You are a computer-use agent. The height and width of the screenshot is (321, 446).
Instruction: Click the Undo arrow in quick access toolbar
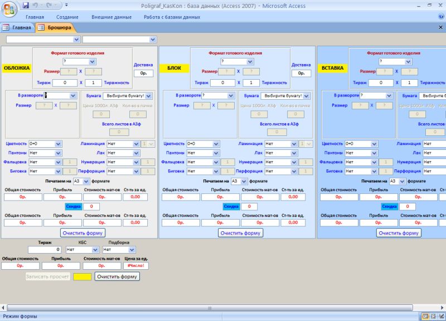point(36,5)
